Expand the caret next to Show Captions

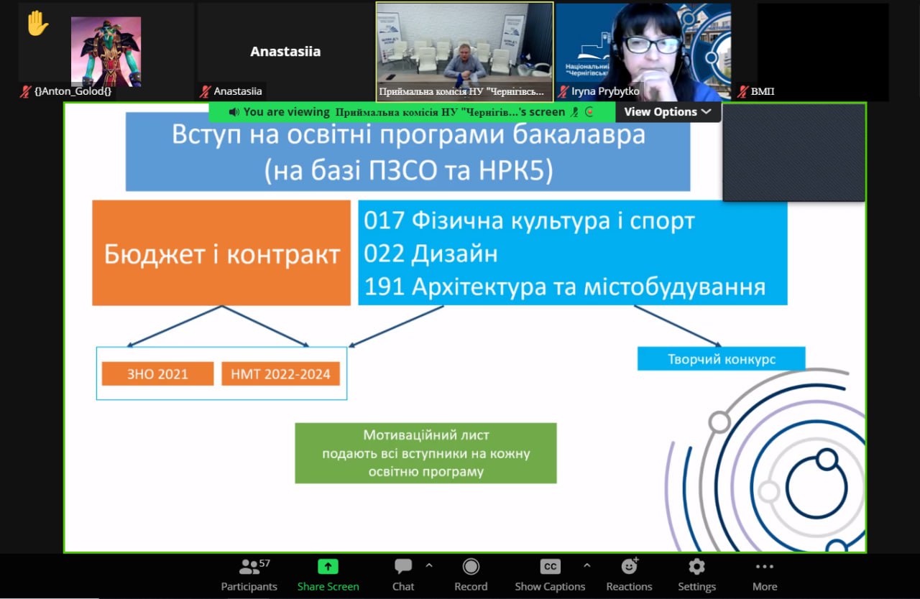point(586,565)
